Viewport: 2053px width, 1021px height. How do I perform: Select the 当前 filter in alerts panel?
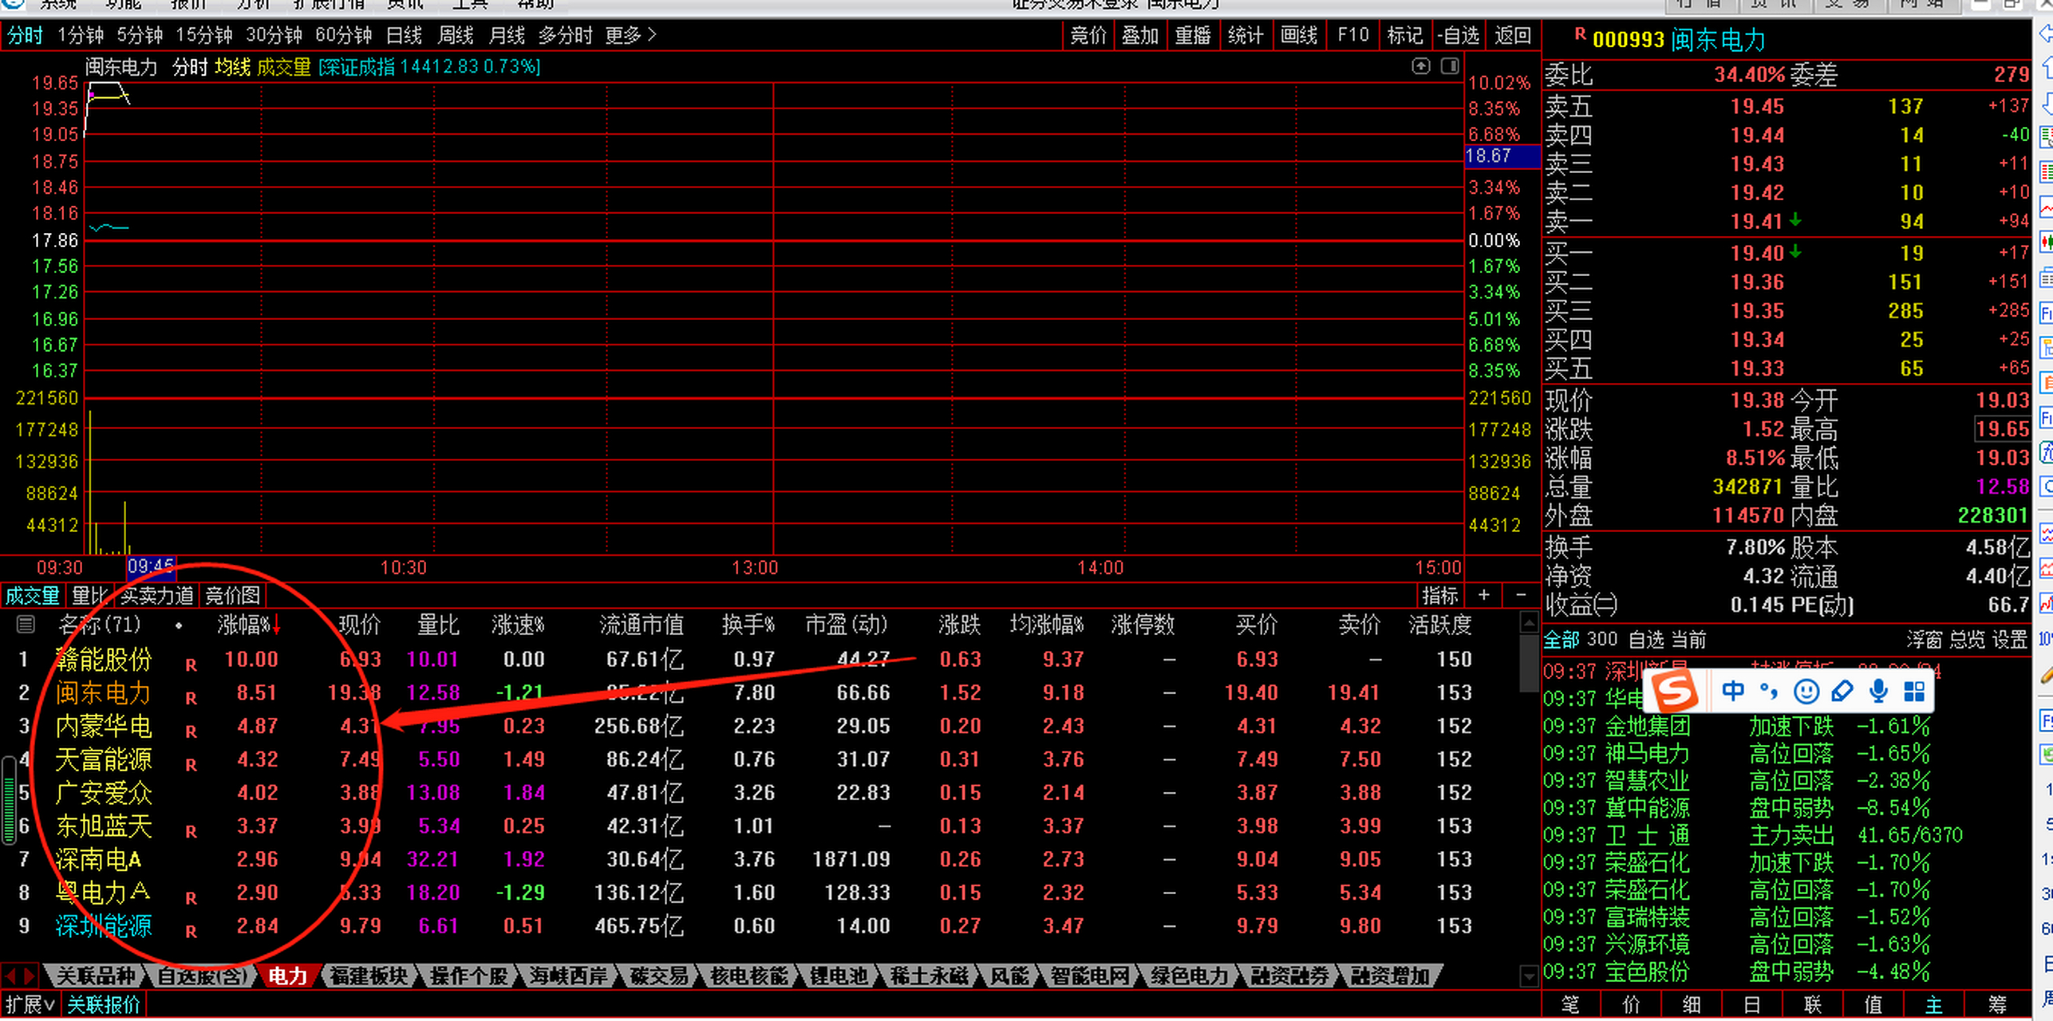(1688, 640)
